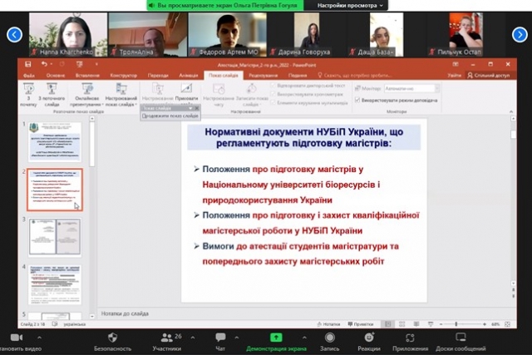Image resolution: width=532 pixels, height=355 pixels.
Task: Start show 'З поточного слайда'
Action: coord(52,94)
